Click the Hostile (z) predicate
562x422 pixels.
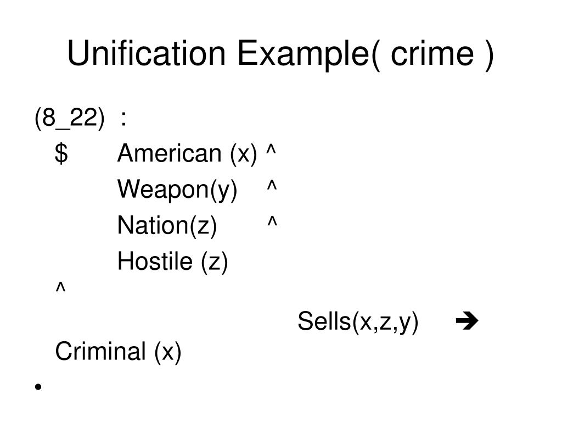tap(172, 261)
